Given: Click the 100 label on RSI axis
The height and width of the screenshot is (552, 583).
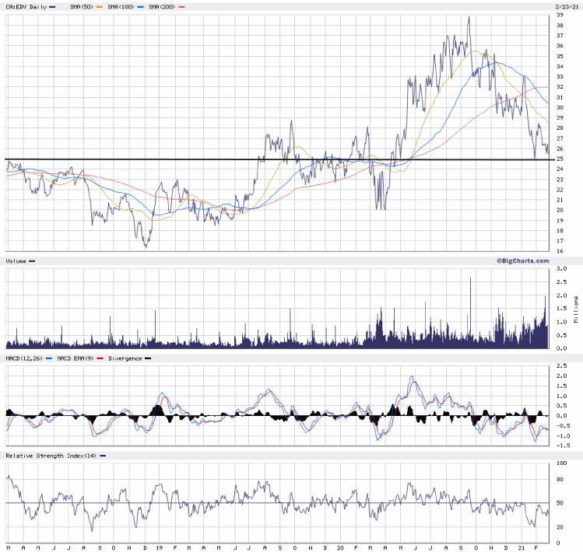Looking at the screenshot, I should point(561,463).
